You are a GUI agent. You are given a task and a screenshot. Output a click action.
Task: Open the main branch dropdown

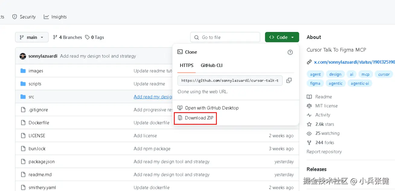pos(32,37)
